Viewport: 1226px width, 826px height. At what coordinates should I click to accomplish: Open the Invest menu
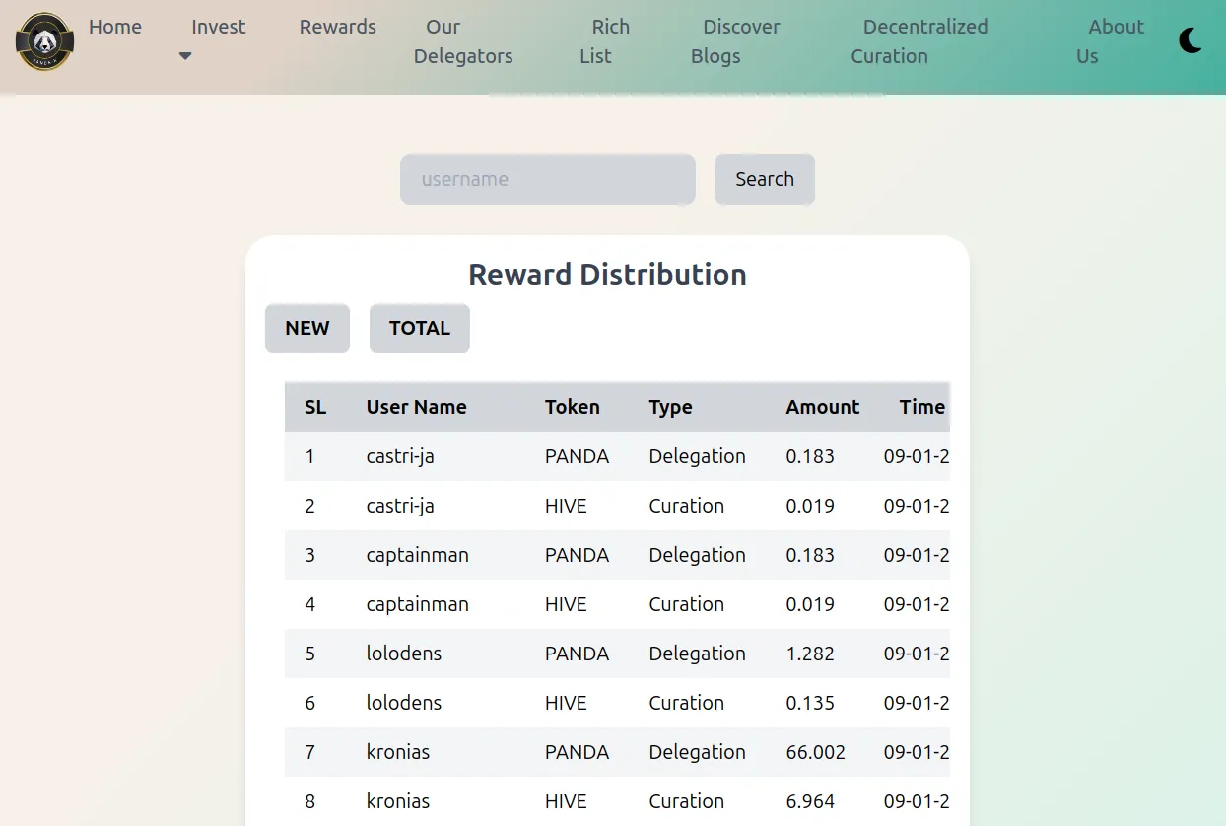tap(219, 27)
